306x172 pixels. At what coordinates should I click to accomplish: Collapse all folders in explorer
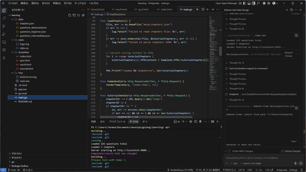tap(83, 15)
